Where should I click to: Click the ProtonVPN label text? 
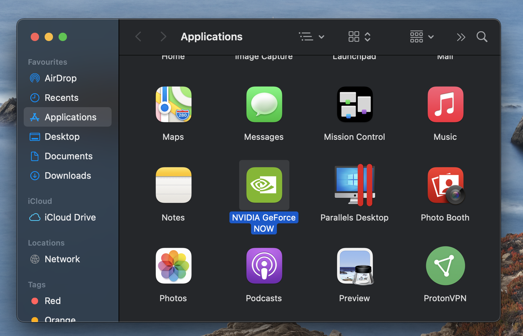click(445, 298)
